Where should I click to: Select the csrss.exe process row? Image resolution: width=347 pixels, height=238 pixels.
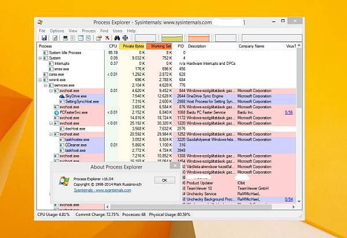(167, 75)
